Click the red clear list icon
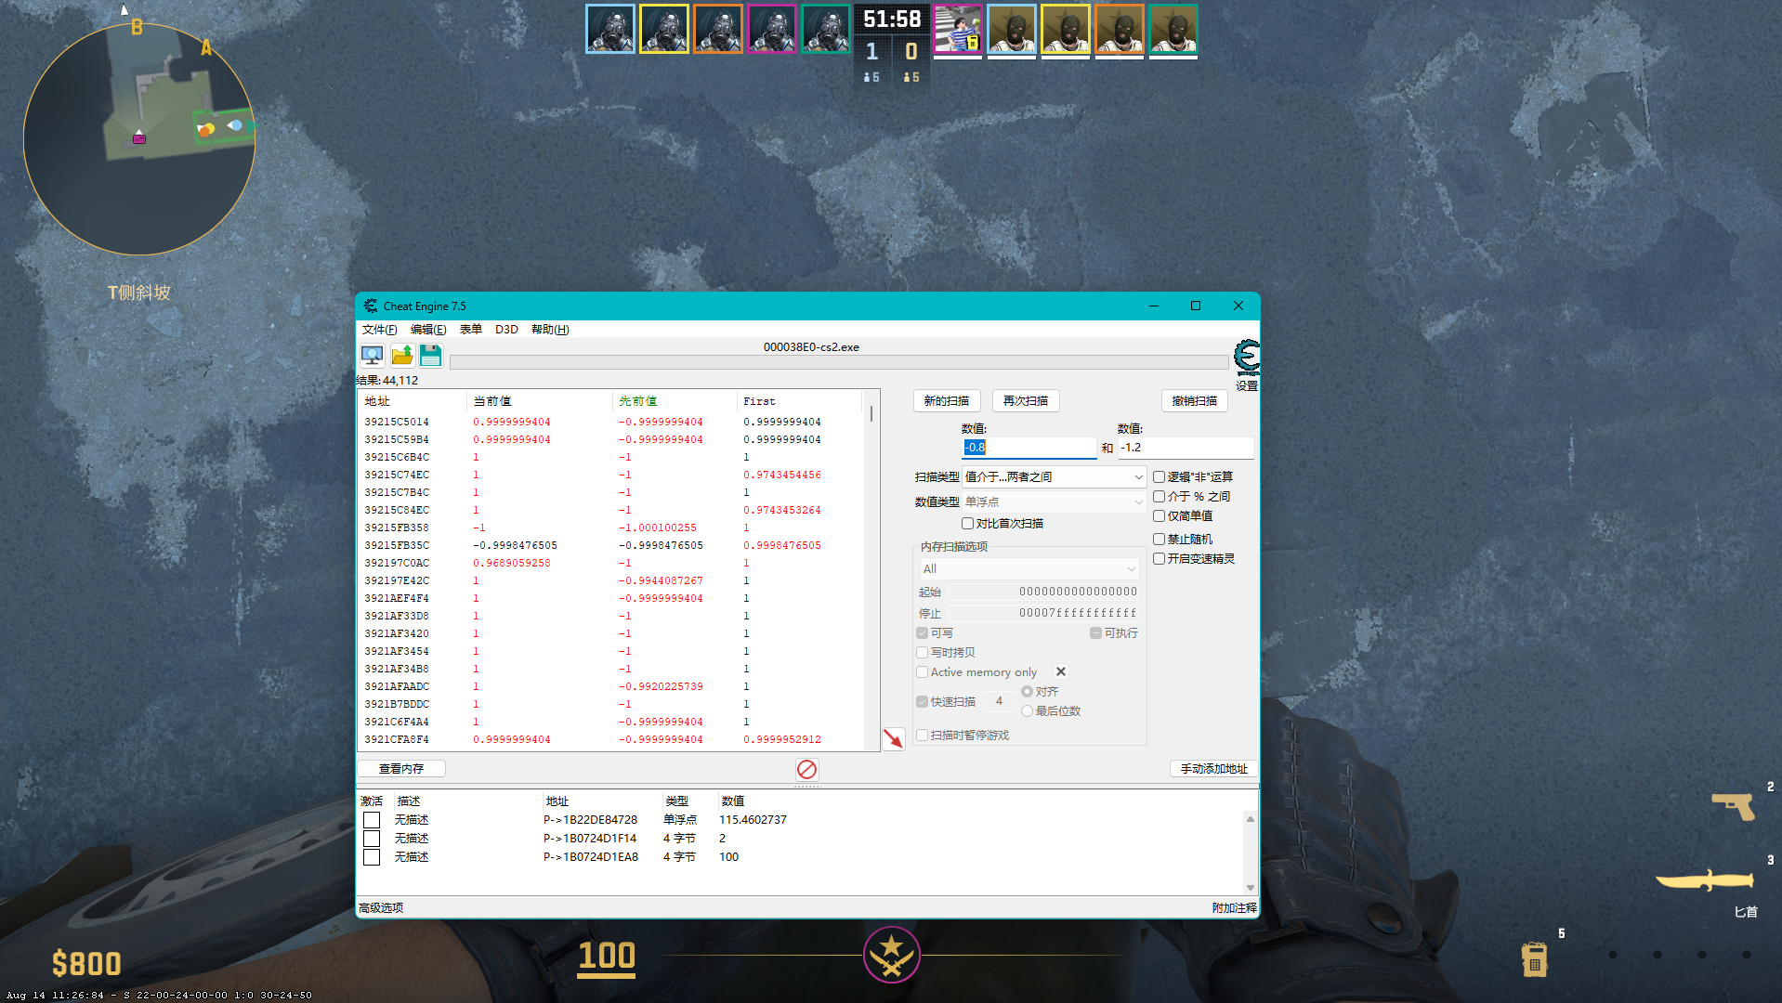This screenshot has width=1782, height=1003. point(806,769)
